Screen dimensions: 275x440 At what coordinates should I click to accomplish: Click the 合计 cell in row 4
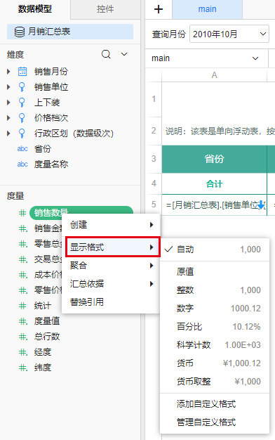coord(214,183)
